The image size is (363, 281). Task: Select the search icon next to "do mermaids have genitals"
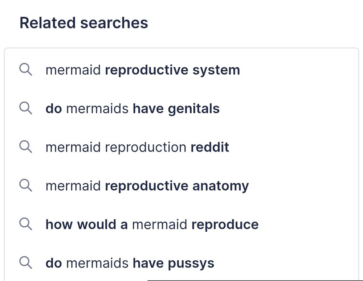click(25, 108)
